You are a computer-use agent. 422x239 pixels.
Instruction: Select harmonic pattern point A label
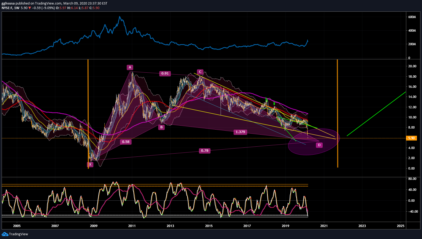[130, 67]
